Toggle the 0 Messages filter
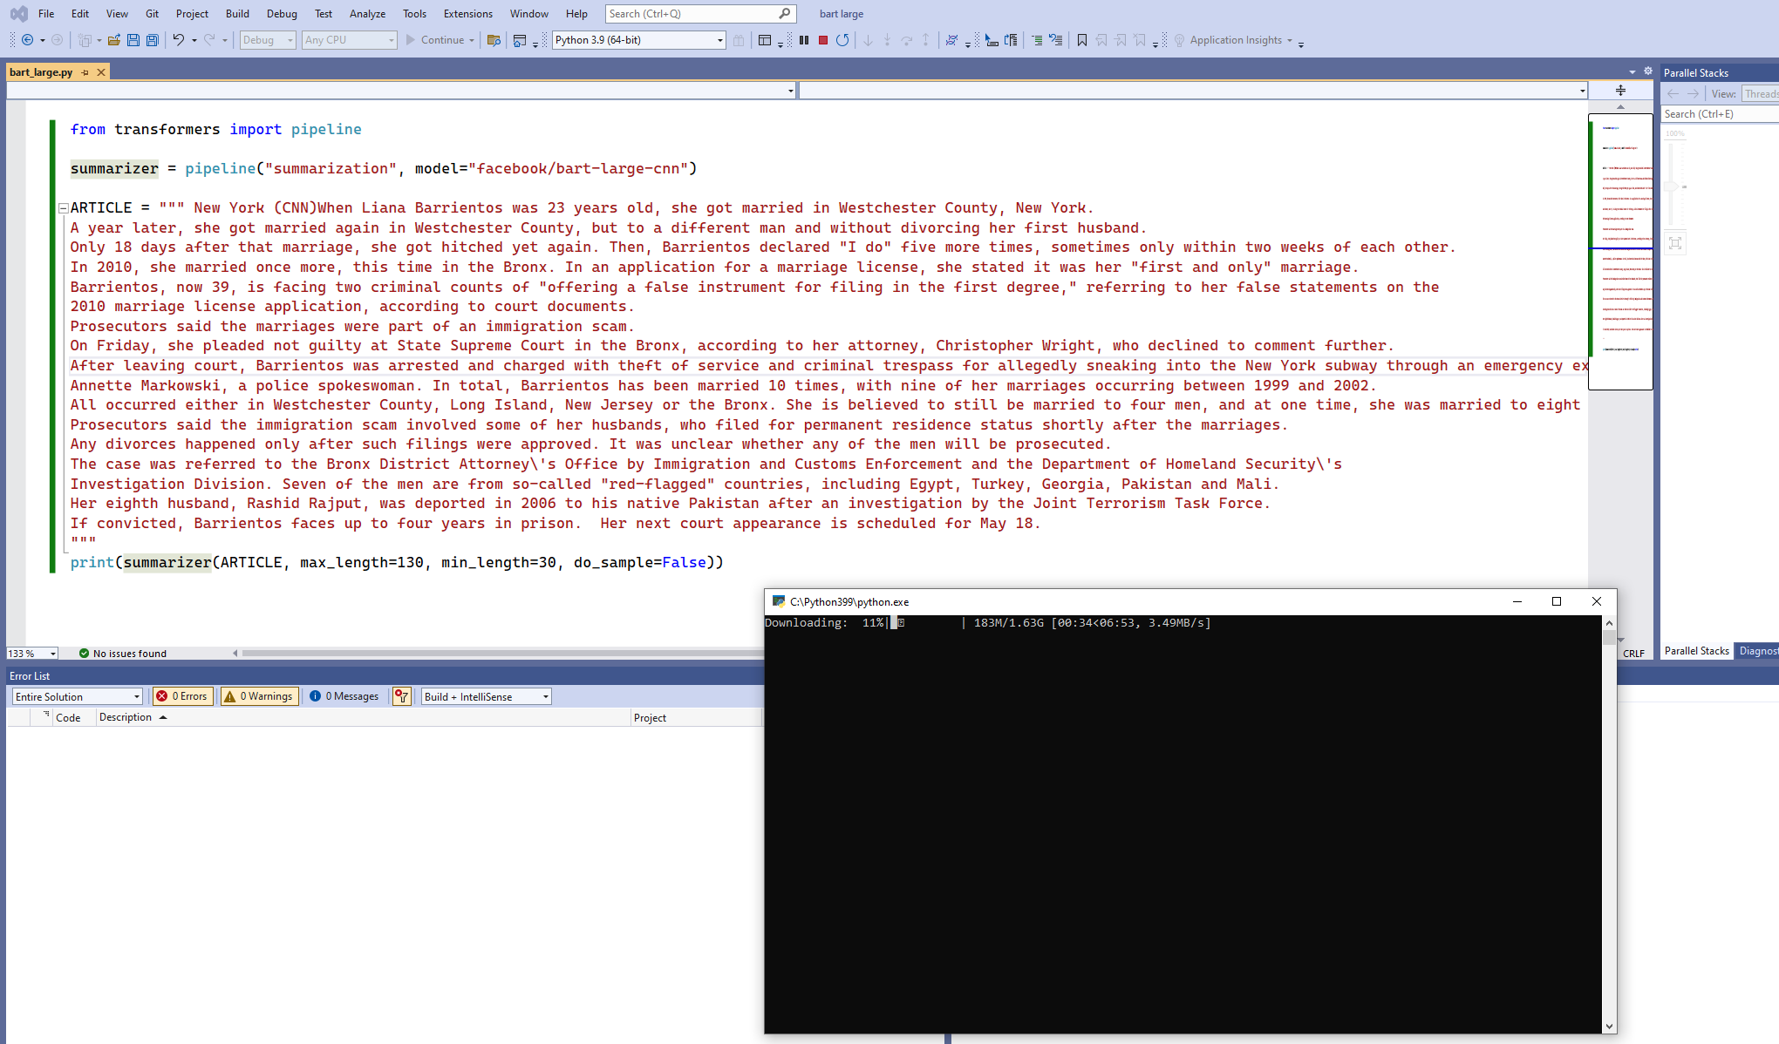Screen dimensions: 1779x1044 344,696
